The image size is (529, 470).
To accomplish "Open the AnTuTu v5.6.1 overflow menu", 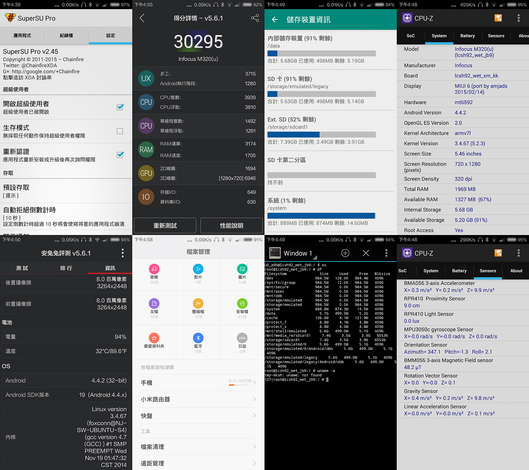I will [123, 253].
